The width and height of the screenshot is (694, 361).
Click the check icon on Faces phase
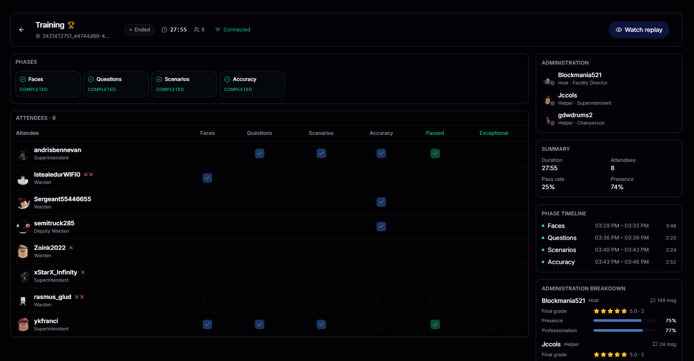[x=23, y=79]
